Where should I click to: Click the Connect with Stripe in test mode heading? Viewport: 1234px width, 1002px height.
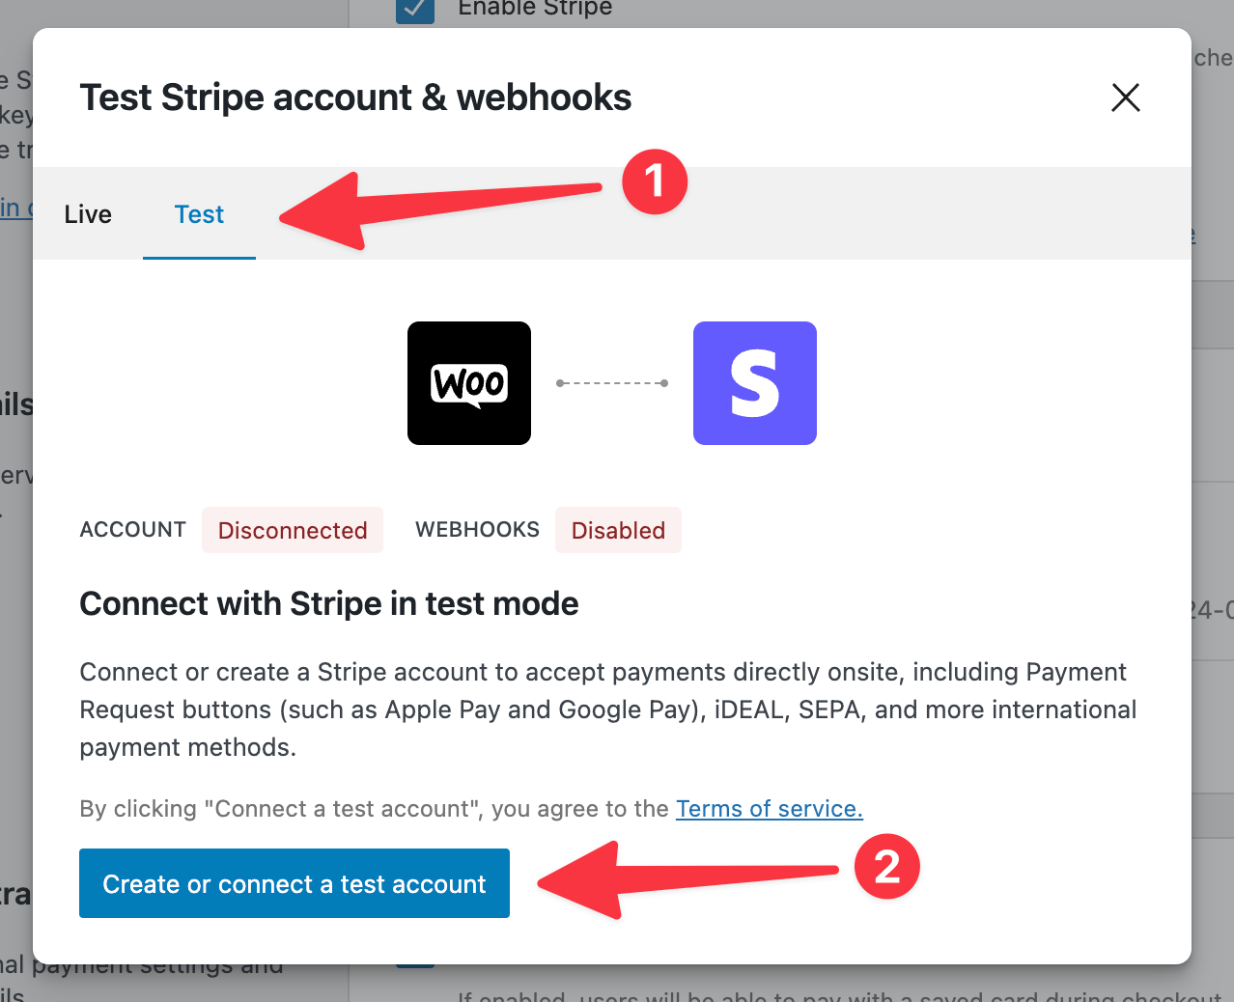tap(329, 604)
